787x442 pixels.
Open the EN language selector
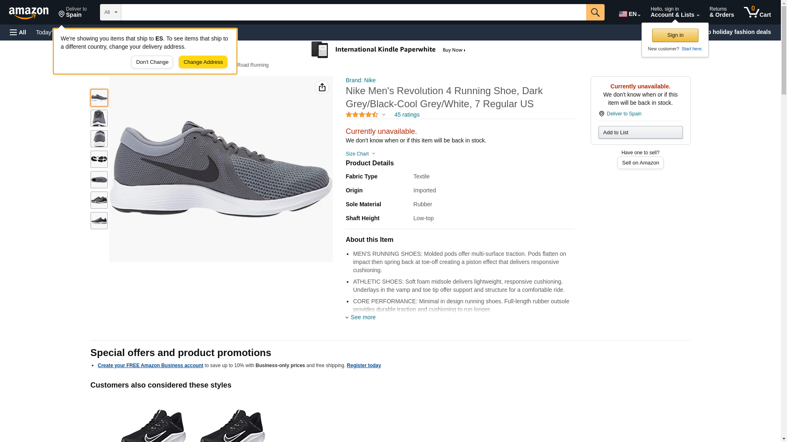[629, 14]
